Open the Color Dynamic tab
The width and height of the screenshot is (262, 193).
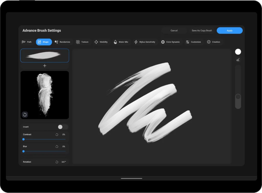coord(170,42)
